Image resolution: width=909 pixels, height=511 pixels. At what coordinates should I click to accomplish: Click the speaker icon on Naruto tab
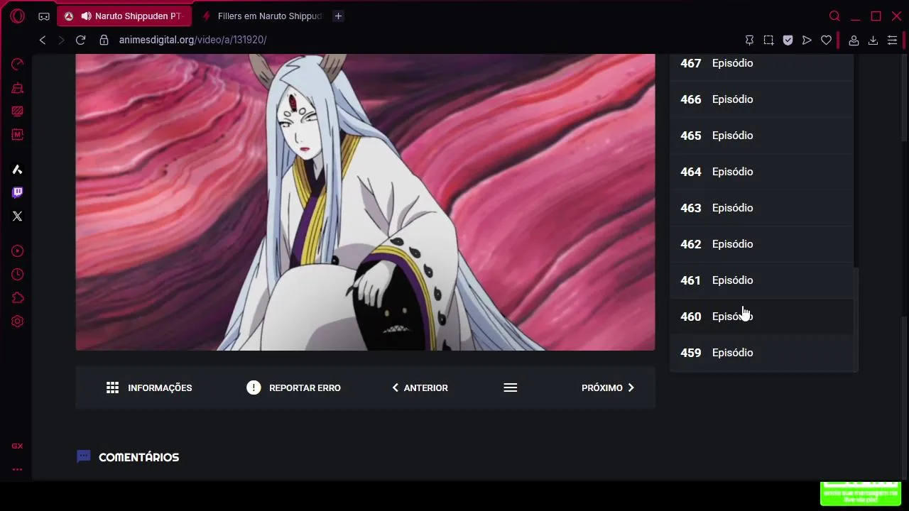[x=86, y=16]
